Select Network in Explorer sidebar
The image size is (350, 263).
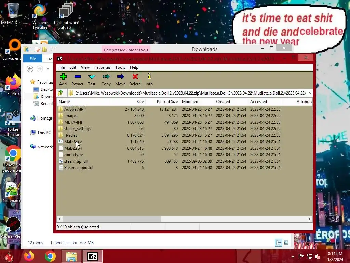click(45, 147)
